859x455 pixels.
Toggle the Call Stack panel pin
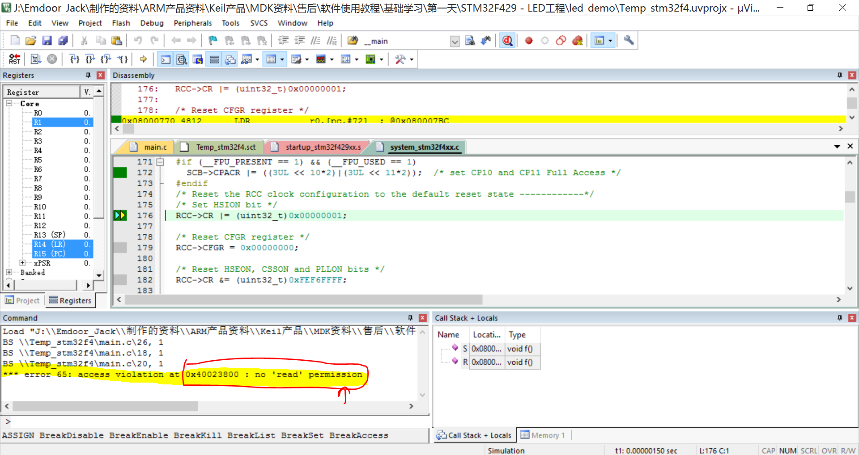(839, 318)
